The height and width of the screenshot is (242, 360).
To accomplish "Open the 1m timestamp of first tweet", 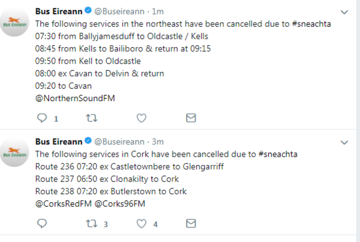I will 158,12.
